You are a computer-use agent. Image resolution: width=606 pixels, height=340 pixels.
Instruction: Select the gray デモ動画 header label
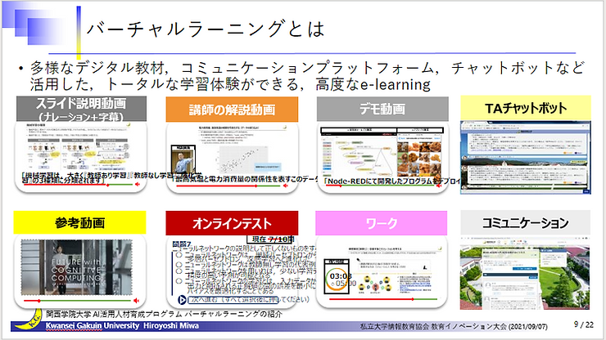coord(373,108)
